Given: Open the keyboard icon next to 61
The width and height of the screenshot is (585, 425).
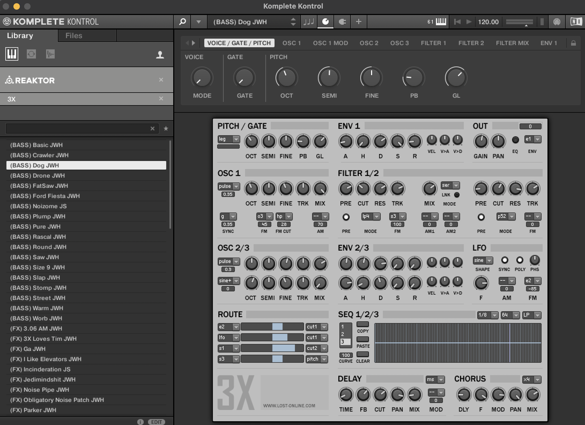Looking at the screenshot, I should point(441,22).
